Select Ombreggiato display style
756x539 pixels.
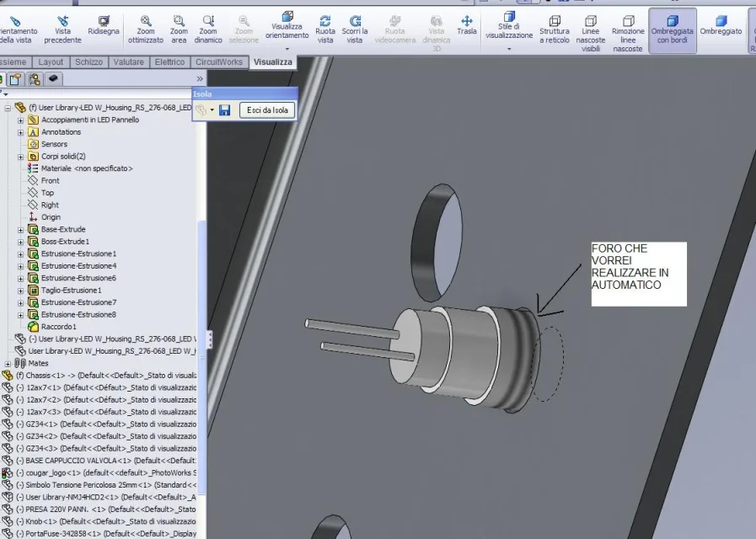click(x=721, y=25)
